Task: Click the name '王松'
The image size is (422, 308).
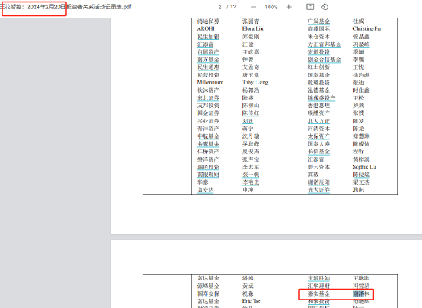Action: coord(358,98)
